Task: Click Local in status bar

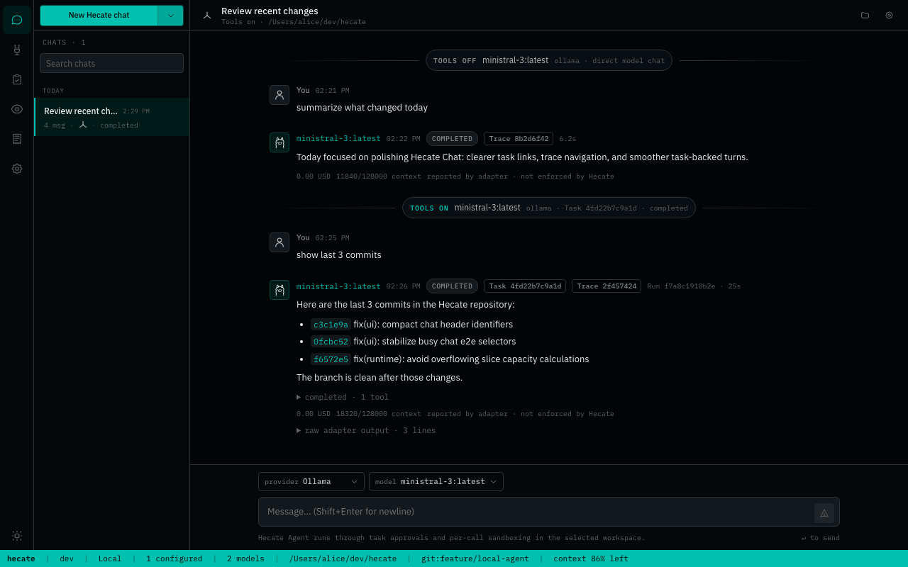Action: pyautogui.click(x=110, y=558)
